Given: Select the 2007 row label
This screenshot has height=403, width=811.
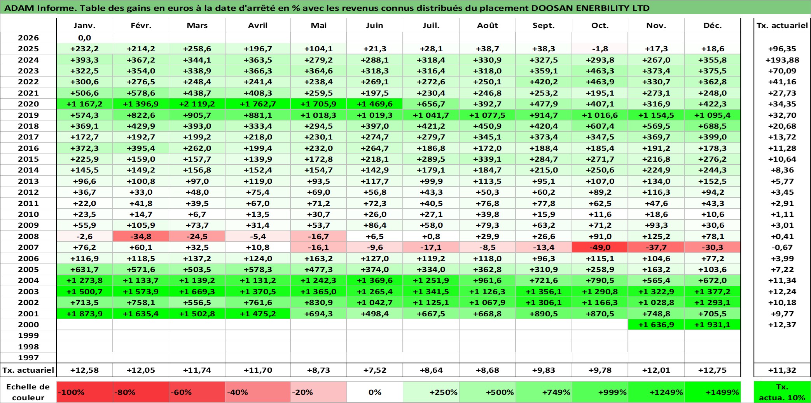Looking at the screenshot, I should click(28, 247).
